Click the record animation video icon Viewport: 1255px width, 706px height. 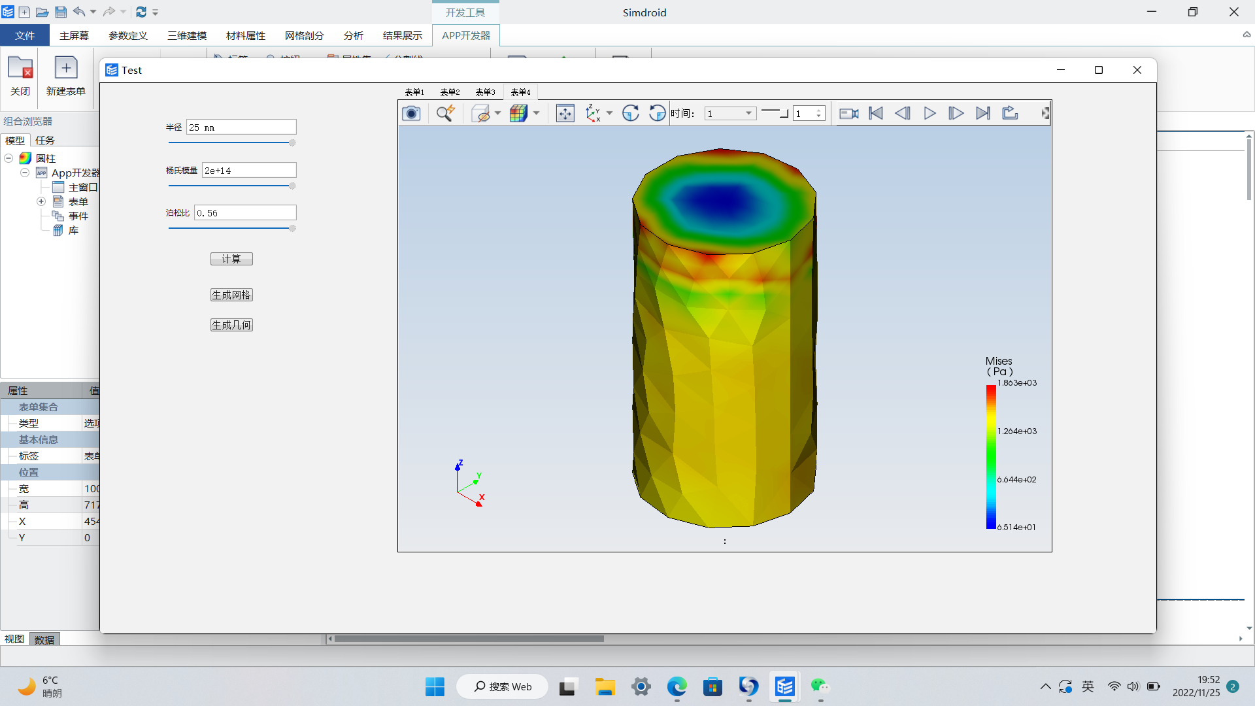click(x=848, y=114)
